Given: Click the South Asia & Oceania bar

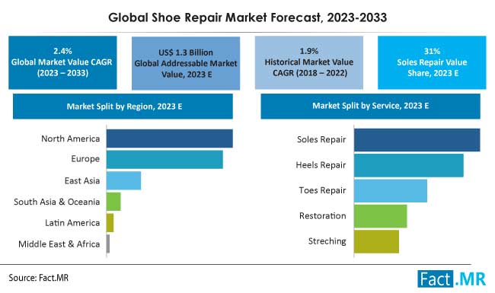Looking at the screenshot, I should pos(113,202).
